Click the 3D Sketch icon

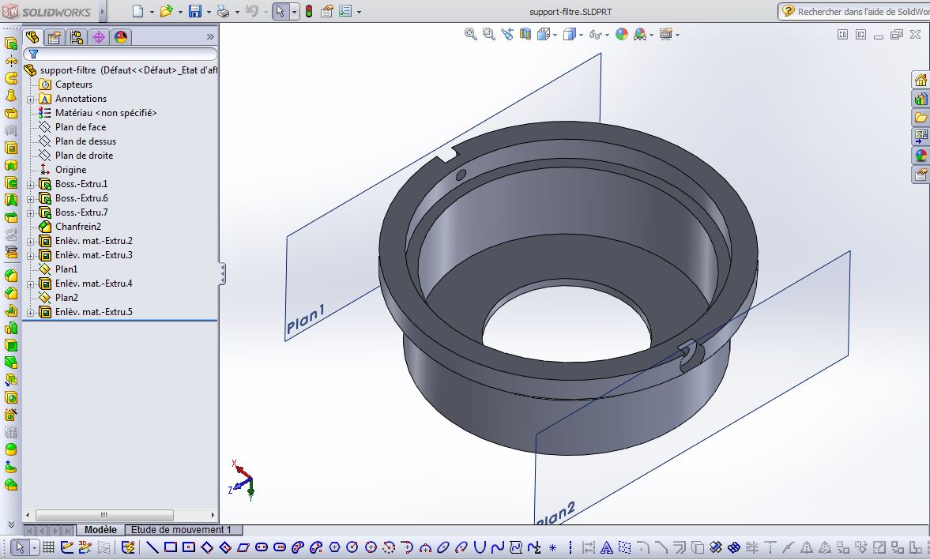tap(85, 547)
